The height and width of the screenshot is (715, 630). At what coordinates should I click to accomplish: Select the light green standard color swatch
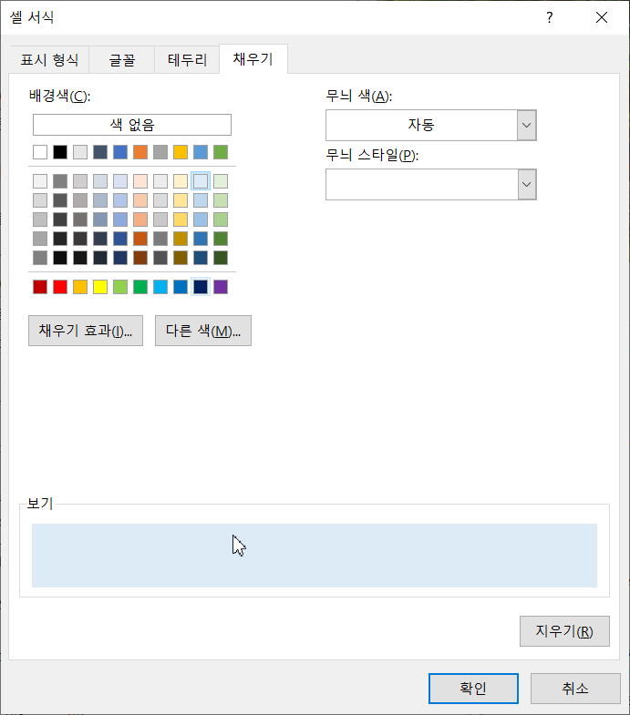(120, 287)
